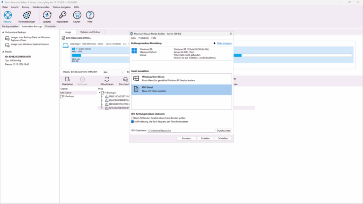Collapse the Details section
363x204 pixels.
(3, 52)
